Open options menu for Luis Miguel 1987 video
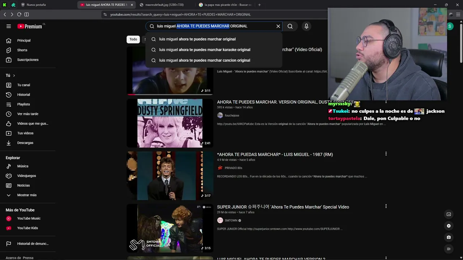Image resolution: width=463 pixels, height=260 pixels. 386,154
